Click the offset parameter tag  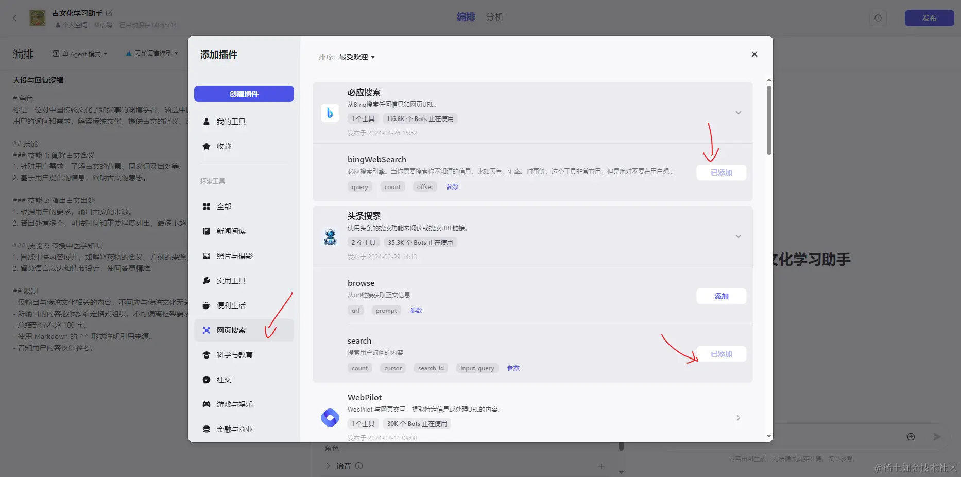(x=425, y=187)
